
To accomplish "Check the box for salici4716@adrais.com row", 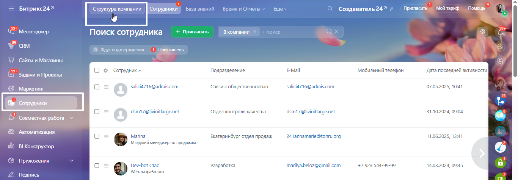I will (97, 87).
